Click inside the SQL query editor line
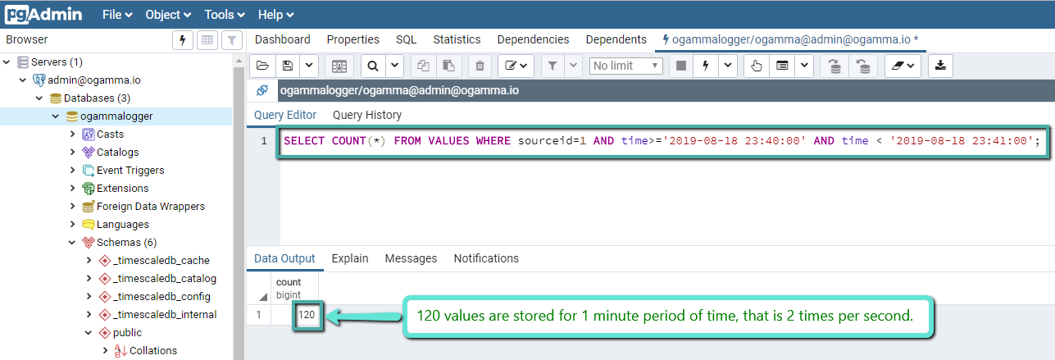This screenshot has width=1055, height=360. (x=656, y=141)
